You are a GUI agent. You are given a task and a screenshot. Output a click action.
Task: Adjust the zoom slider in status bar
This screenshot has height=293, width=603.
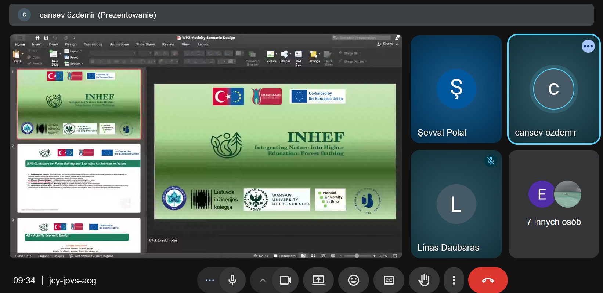[357, 256]
